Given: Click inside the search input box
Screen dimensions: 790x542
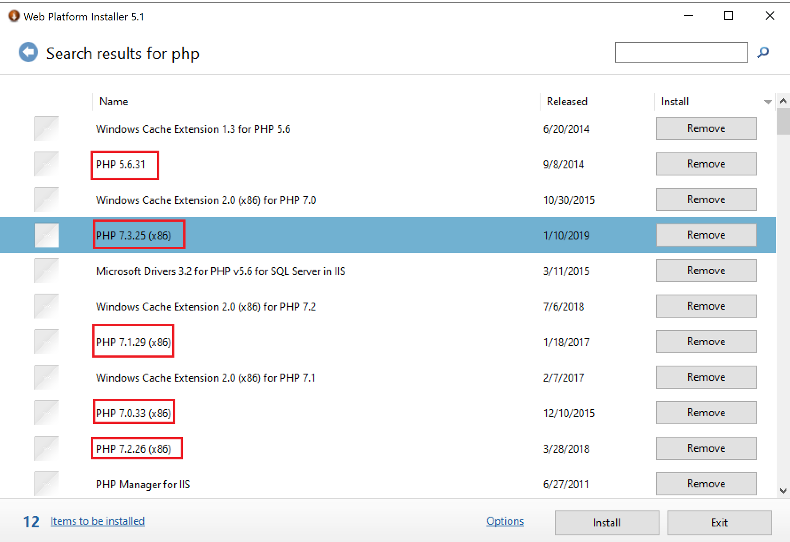Looking at the screenshot, I should (x=681, y=52).
